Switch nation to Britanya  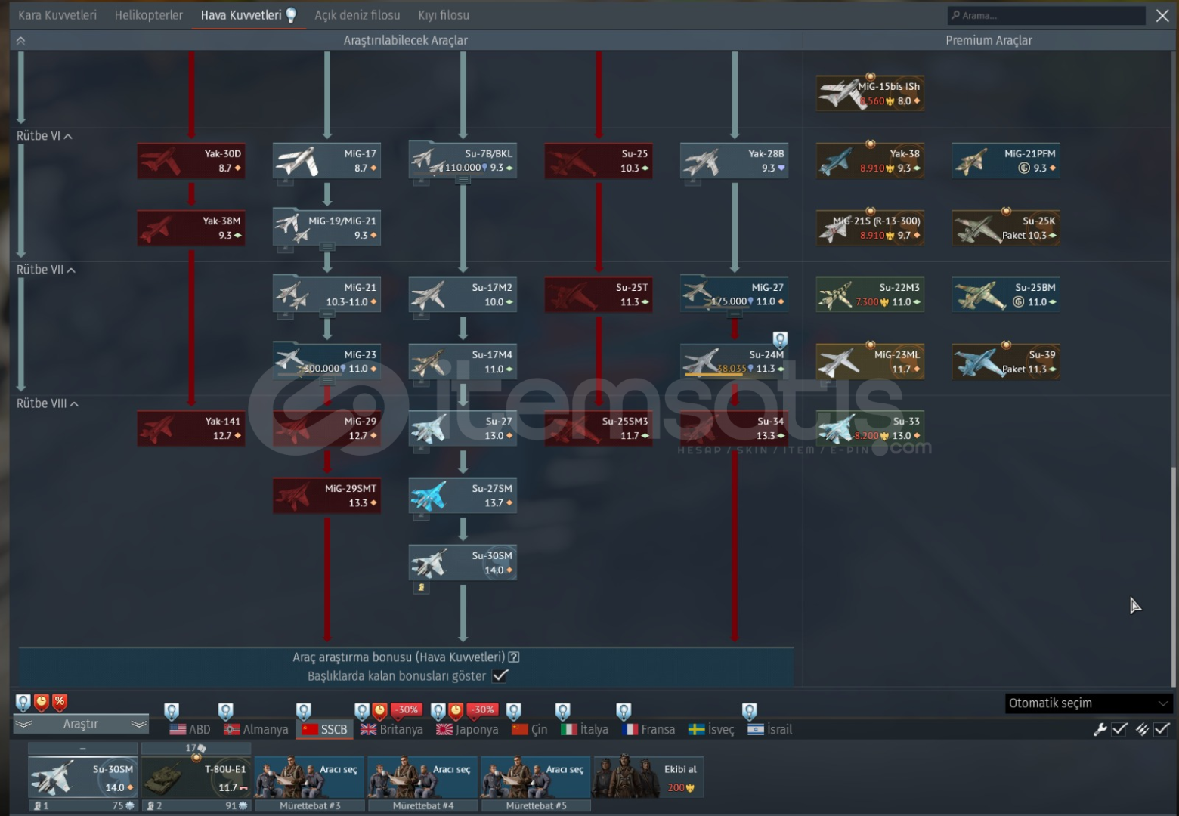pos(391,729)
